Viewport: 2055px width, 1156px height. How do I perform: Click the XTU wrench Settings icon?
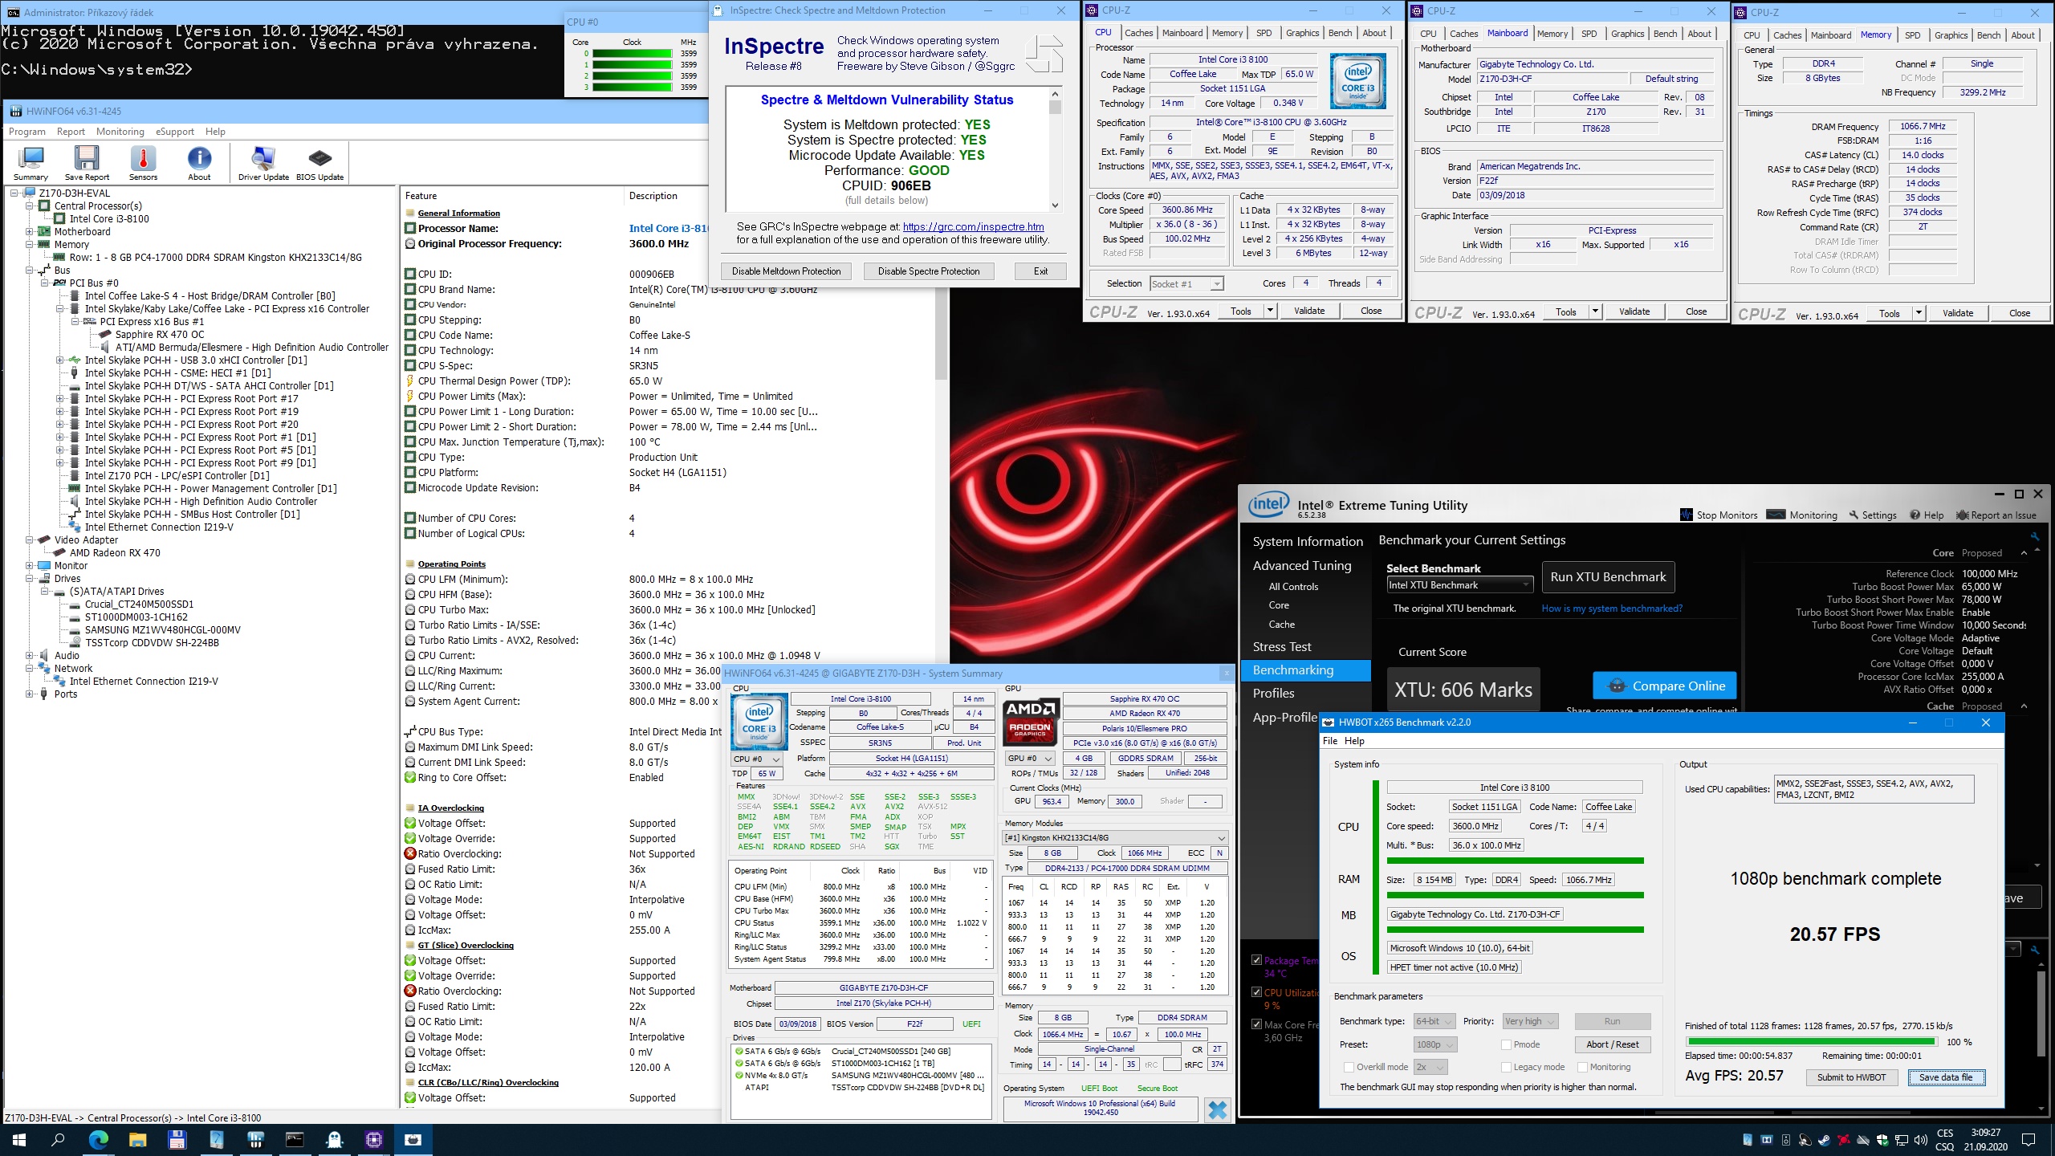(1854, 515)
